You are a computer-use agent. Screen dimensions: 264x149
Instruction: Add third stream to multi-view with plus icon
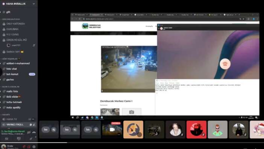click(96, 129)
